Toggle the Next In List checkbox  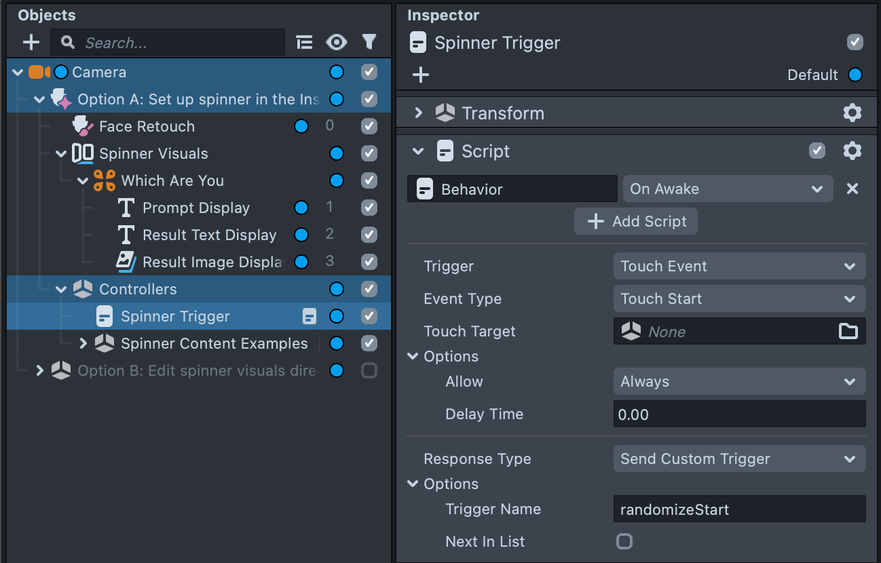pyautogui.click(x=624, y=541)
